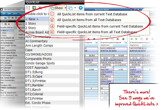The height and width of the screenshot is (110, 162).
Task: Click New document icon in main toolbar
Action: point(2,18)
